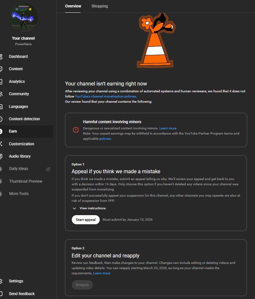Open Learn more link under Option 2
Screen dimensions: 255x299
(x=102, y=273)
